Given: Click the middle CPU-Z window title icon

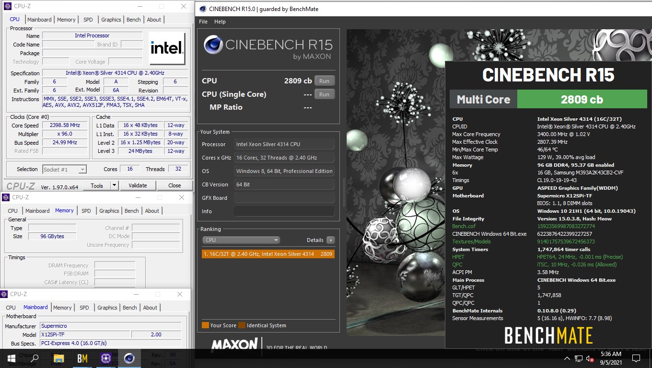Looking at the screenshot, I should click(5, 197).
